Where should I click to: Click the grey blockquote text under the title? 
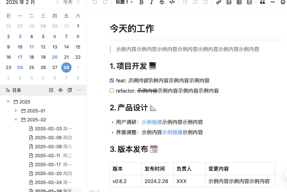tap(187, 49)
